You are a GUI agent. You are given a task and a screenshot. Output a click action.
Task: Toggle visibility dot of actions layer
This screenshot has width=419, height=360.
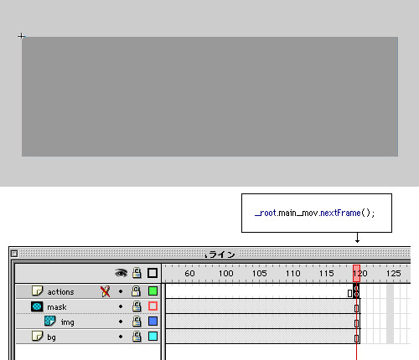(121, 291)
